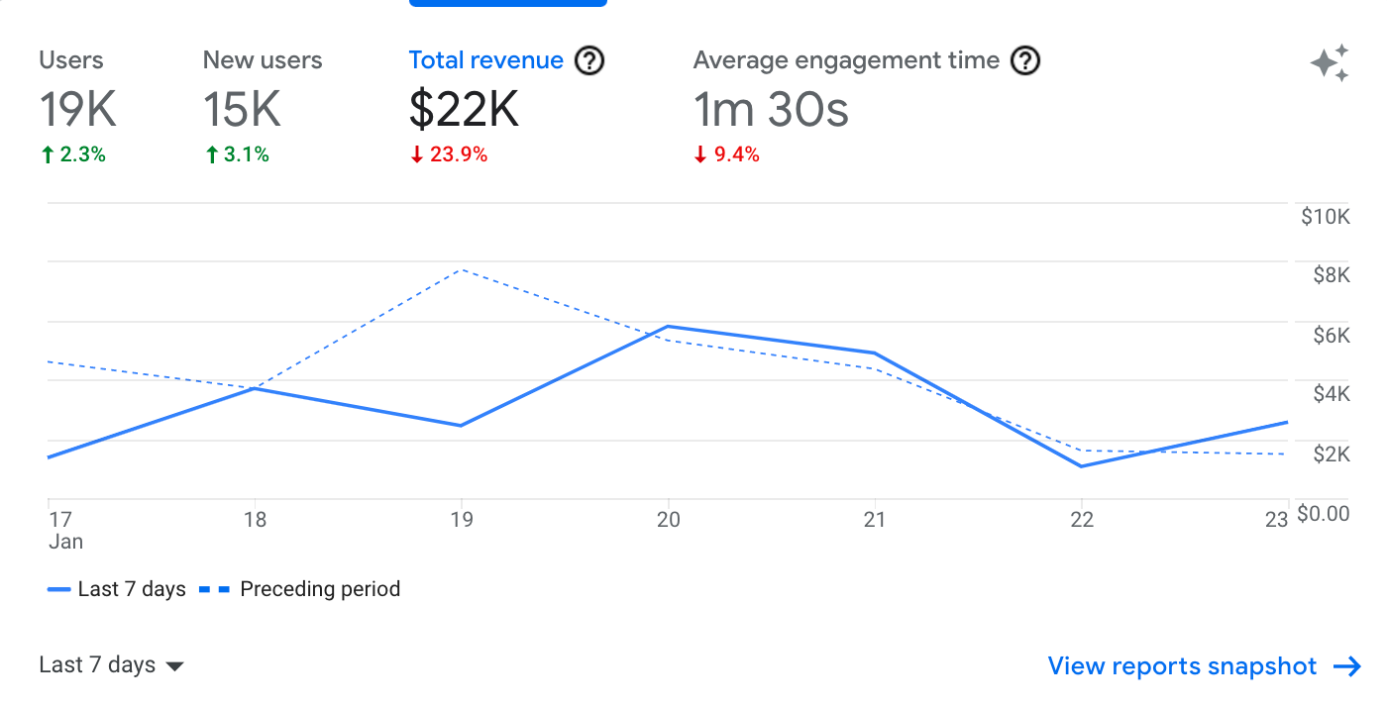Click the solid line peak on the 20th
Screen dimensions: 1387x707
(669, 326)
